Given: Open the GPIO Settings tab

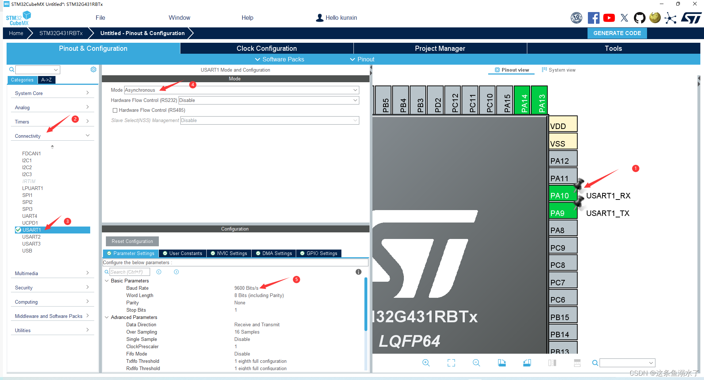Looking at the screenshot, I should coord(319,253).
